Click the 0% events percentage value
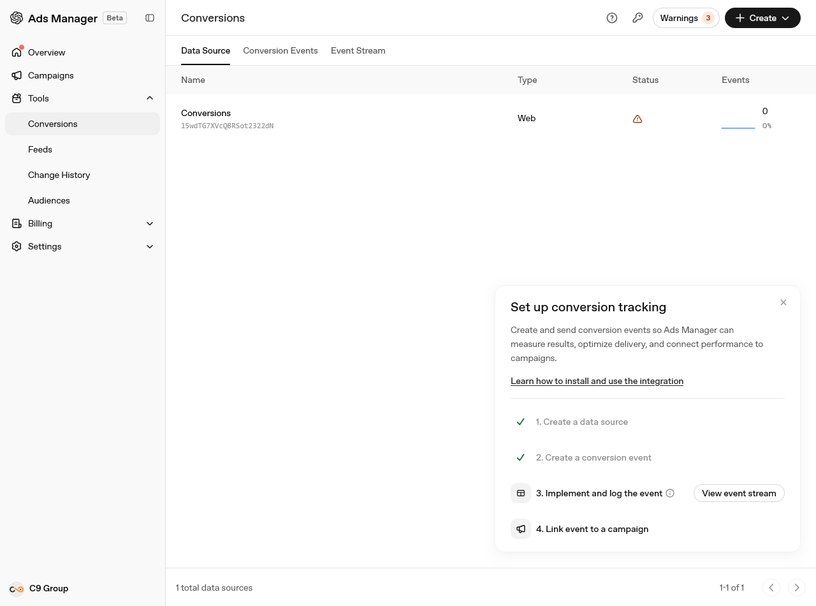 (767, 126)
